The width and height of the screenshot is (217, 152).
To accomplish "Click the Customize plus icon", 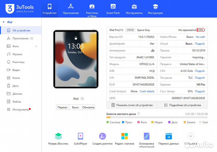I will coord(191,136).
